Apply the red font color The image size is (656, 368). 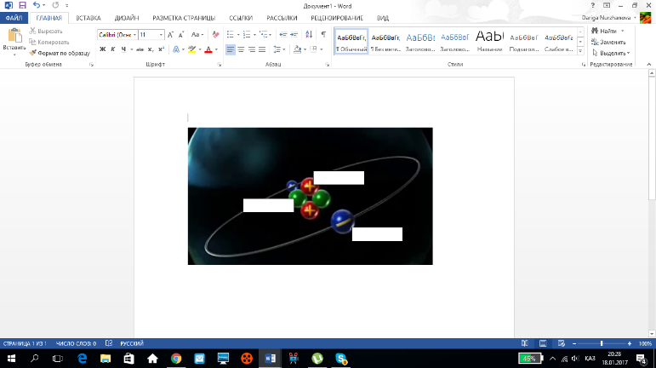tap(208, 49)
